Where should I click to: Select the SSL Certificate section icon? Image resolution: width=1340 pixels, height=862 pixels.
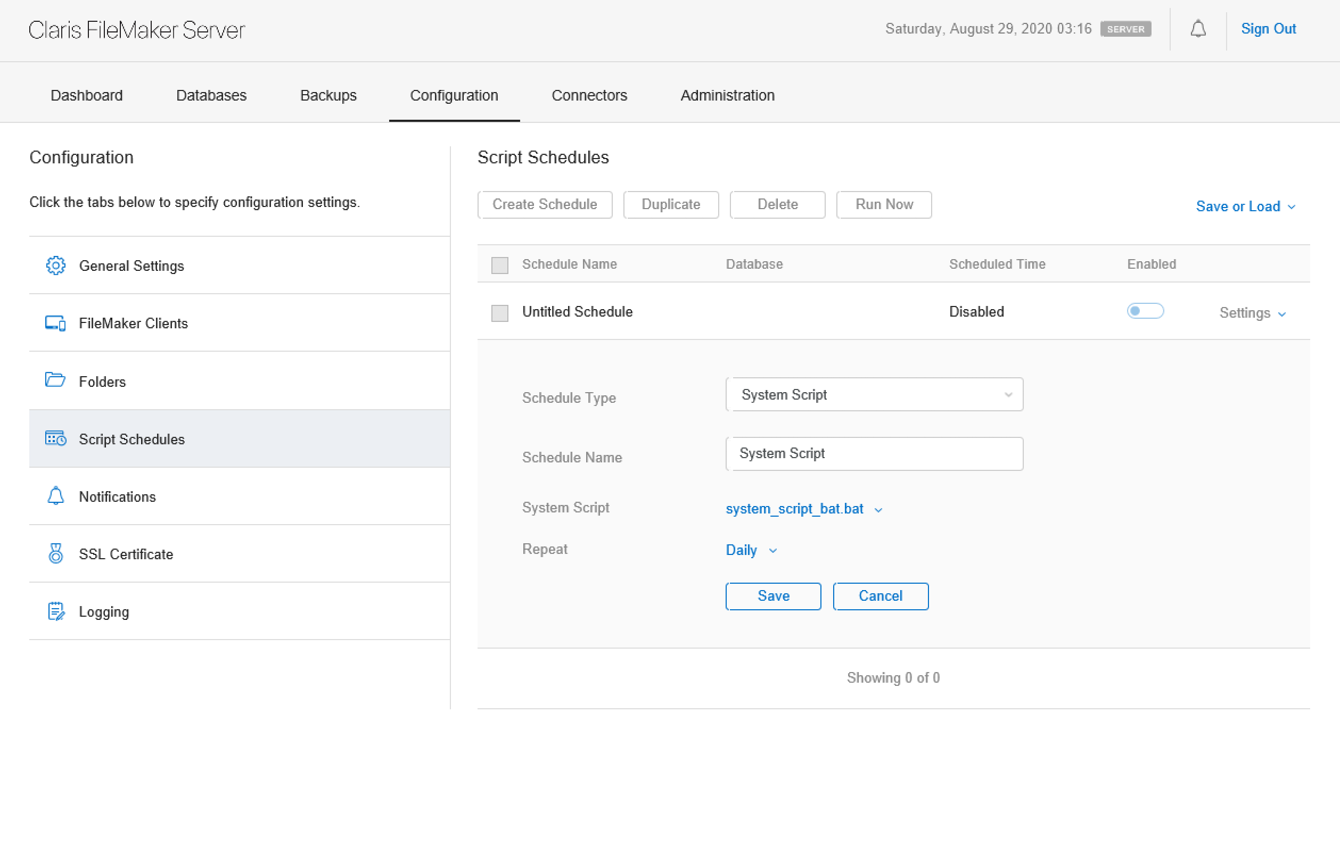pyautogui.click(x=55, y=553)
